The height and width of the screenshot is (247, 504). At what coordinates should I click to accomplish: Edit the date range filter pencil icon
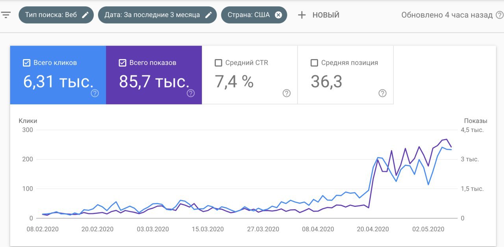pyautogui.click(x=208, y=15)
